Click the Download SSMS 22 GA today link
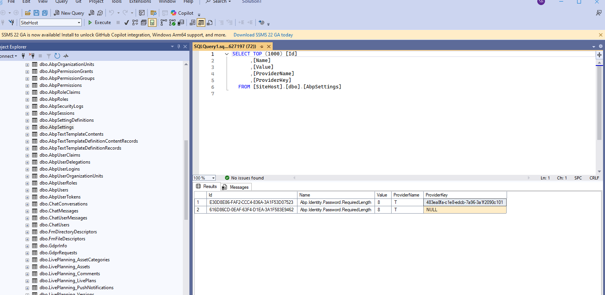This screenshot has width=605, height=295. tap(263, 35)
